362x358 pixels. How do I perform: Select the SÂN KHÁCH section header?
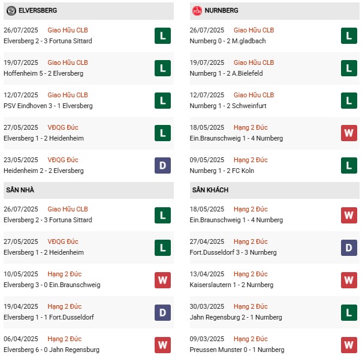click(x=274, y=190)
